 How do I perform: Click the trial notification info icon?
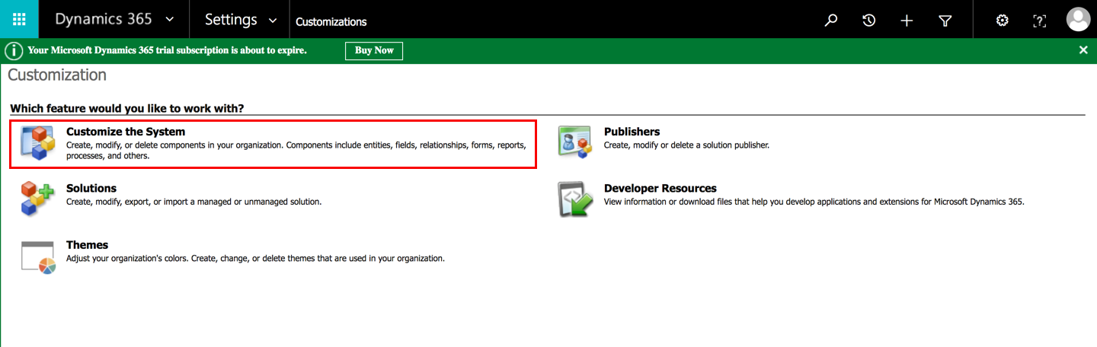(14, 50)
